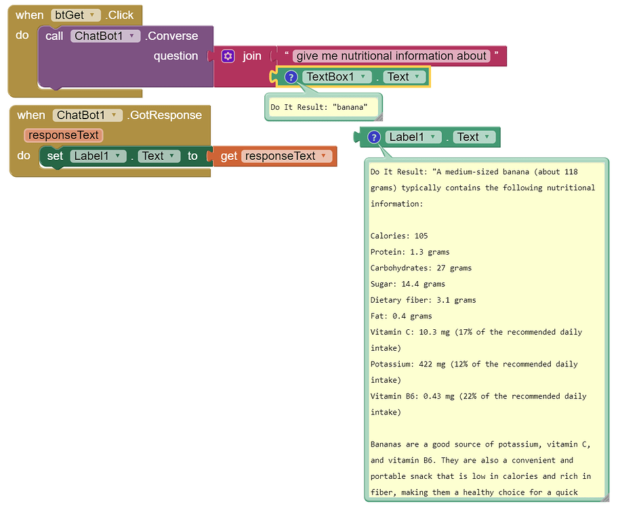Select the when btGet.Click event block
Viewport: 618px width, 508px height.
(x=28, y=14)
